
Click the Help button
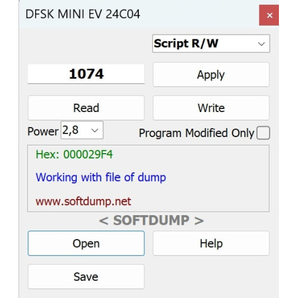coord(211,243)
